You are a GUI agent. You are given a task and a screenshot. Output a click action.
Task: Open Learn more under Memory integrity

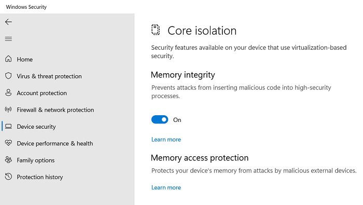click(x=166, y=140)
